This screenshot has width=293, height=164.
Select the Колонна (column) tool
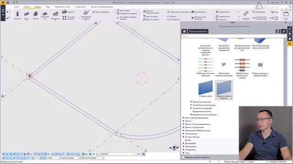(17, 15)
